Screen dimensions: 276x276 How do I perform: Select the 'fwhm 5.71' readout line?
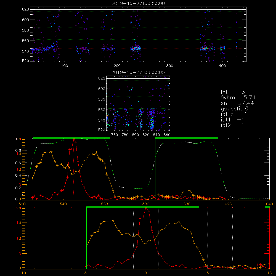coord(238,97)
